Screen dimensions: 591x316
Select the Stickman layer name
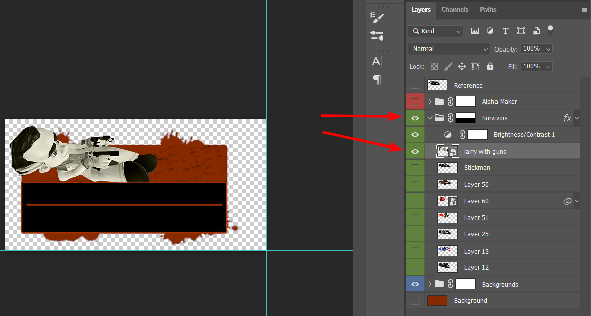[477, 168]
